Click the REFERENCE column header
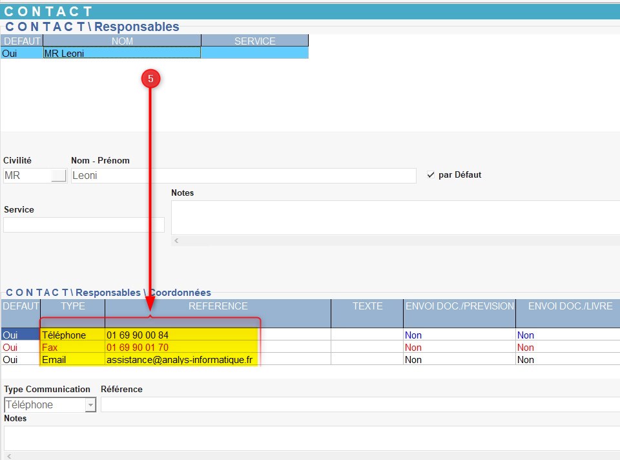 (218, 306)
